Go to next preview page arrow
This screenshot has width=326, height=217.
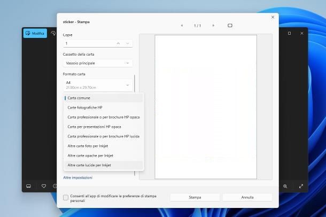213,26
